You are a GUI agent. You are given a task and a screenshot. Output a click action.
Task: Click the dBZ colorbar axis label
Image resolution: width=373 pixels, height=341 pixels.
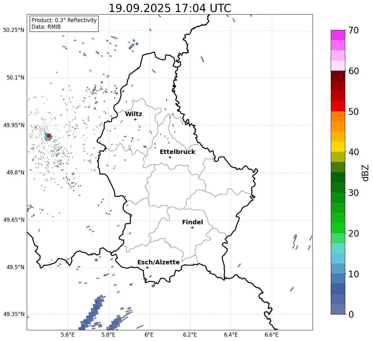point(365,173)
